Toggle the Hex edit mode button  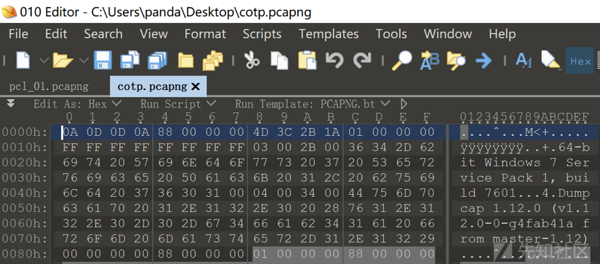click(580, 60)
